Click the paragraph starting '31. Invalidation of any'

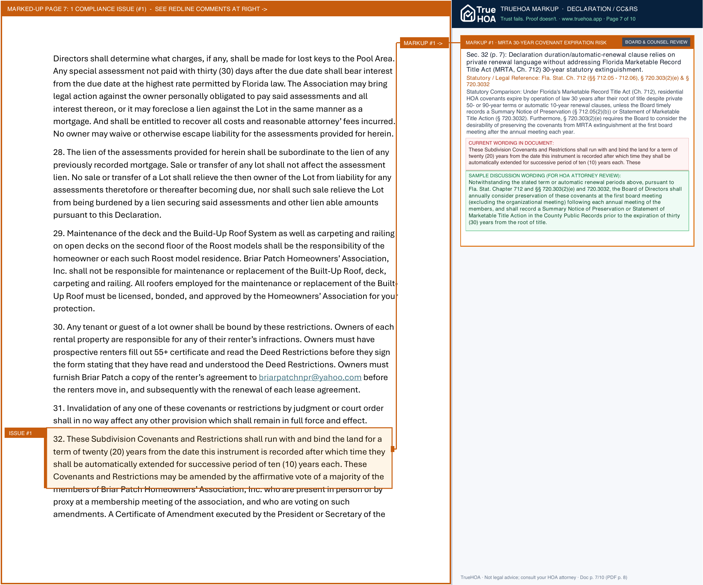[x=218, y=414]
